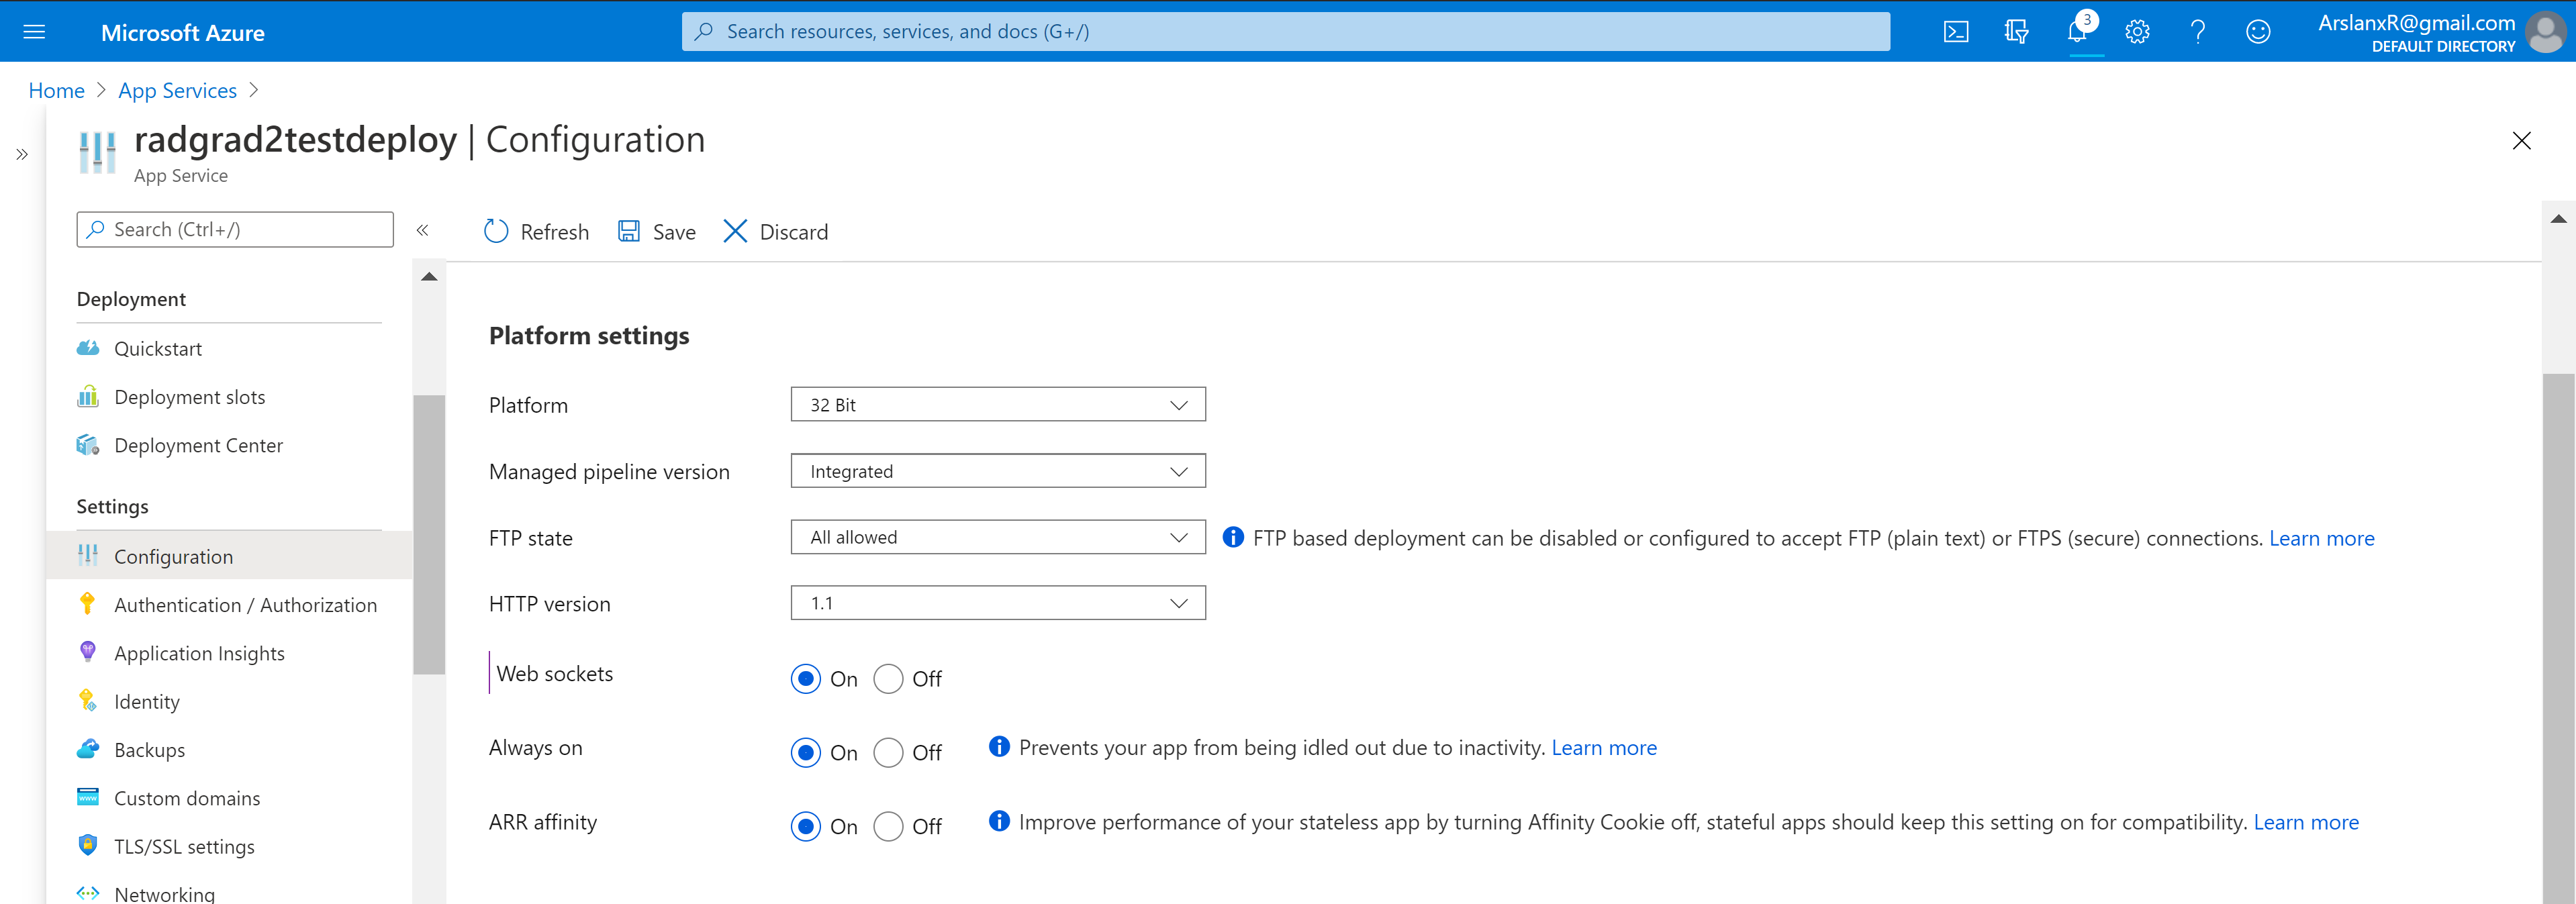Image resolution: width=2576 pixels, height=904 pixels.
Task: Click the Quickstart icon
Action: (88, 349)
